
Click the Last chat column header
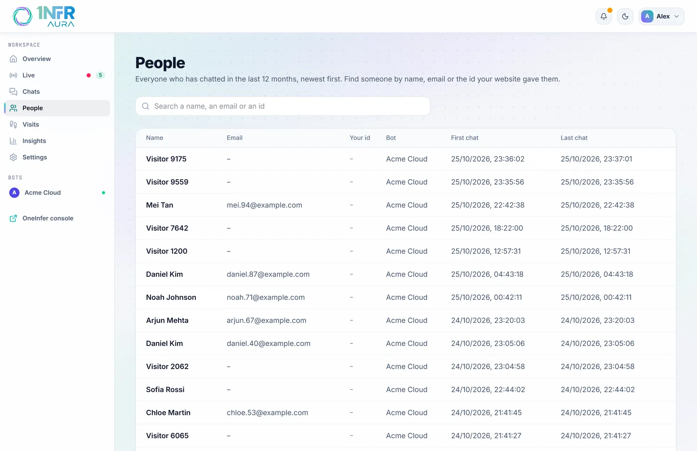click(x=574, y=138)
